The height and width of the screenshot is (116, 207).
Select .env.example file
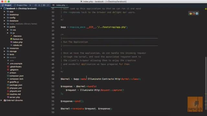tap(16, 63)
